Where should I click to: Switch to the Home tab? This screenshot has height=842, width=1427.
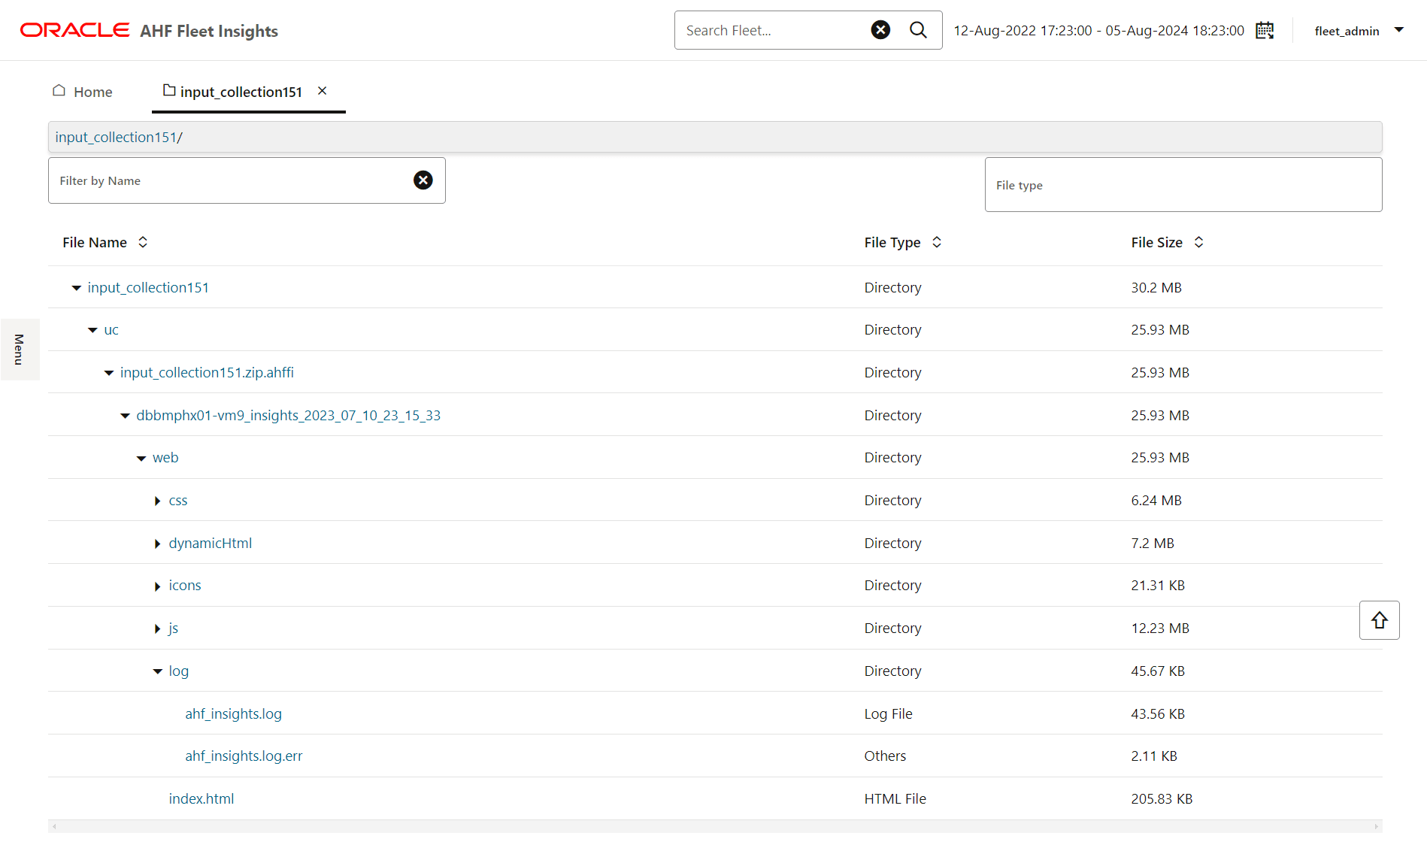(83, 92)
